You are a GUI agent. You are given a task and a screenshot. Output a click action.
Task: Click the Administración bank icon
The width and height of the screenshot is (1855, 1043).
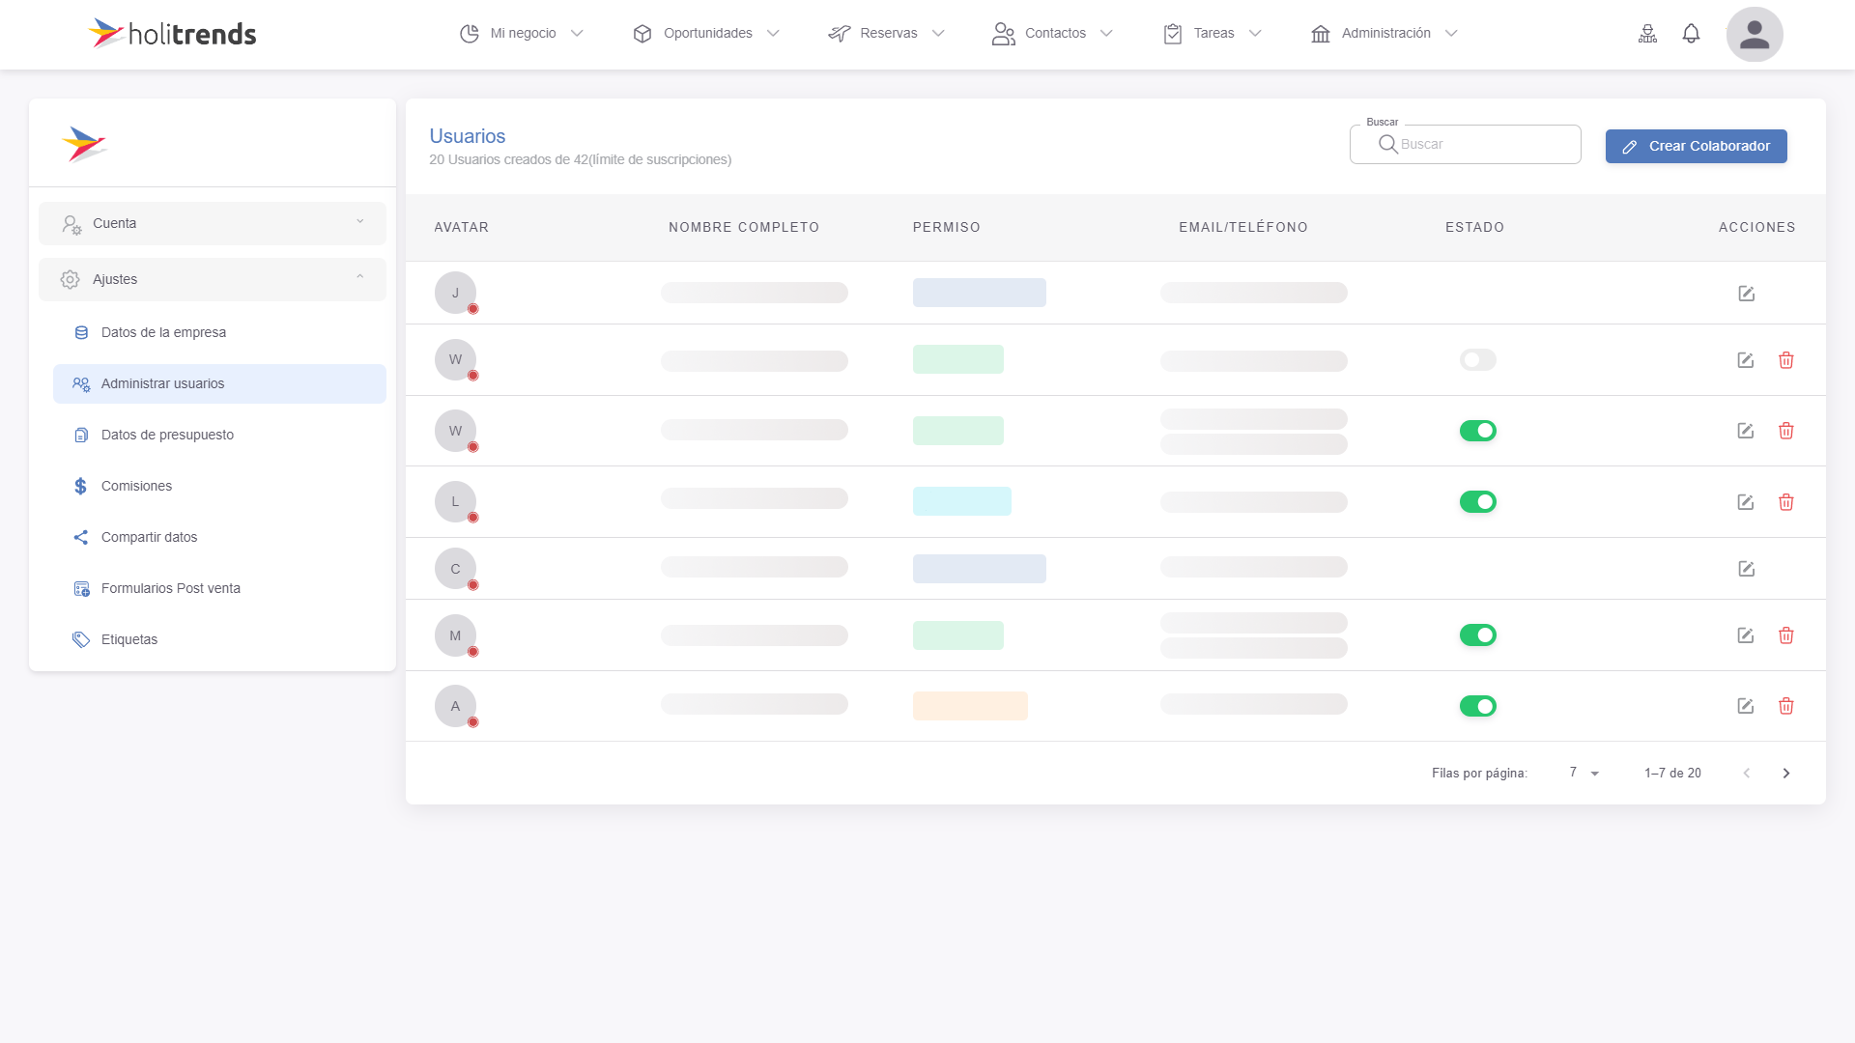1321,34
